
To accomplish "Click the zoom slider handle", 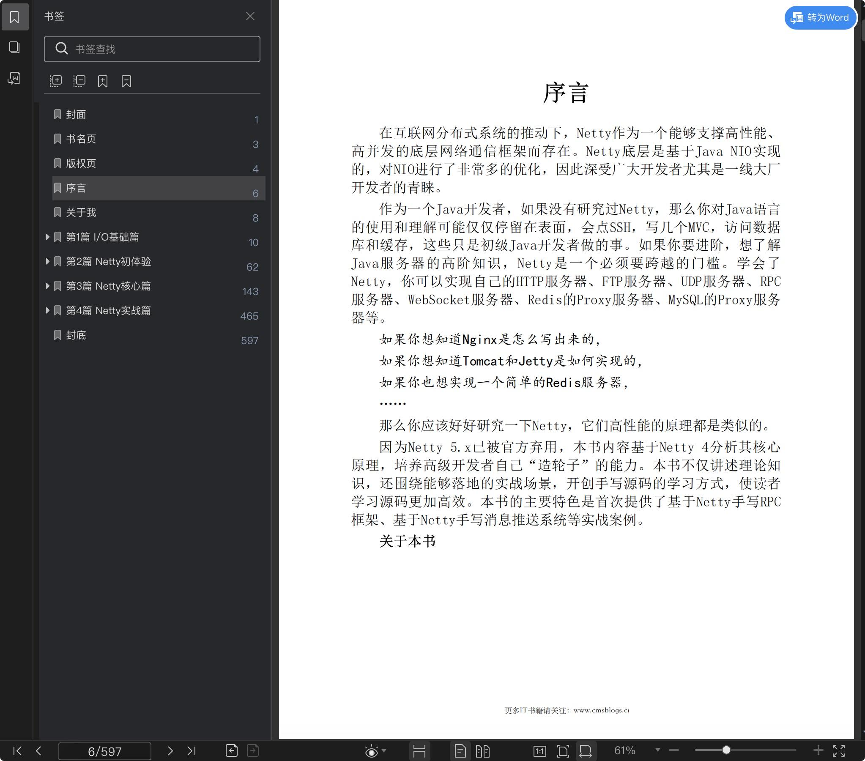I will [726, 750].
